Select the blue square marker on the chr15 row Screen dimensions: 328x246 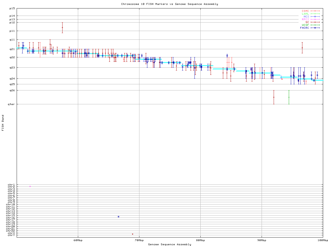[x=118, y=217]
